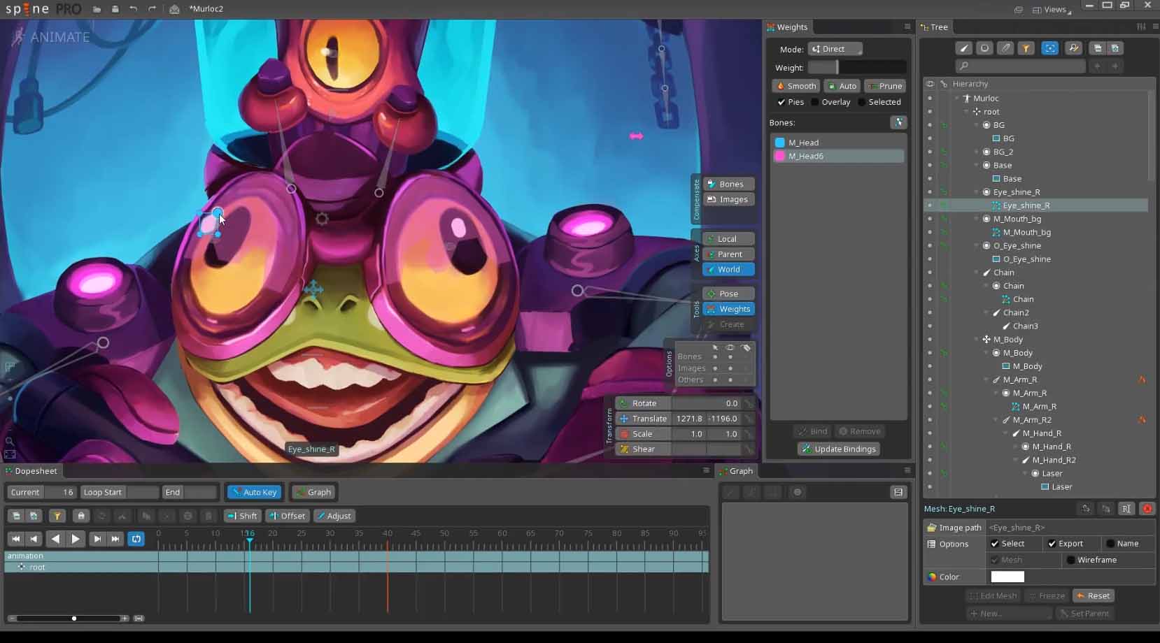Screen dimensions: 1160x643
Task: Click the Auto weights button
Action: [x=842, y=86]
